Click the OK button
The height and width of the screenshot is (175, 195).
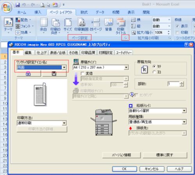[124, 169]
